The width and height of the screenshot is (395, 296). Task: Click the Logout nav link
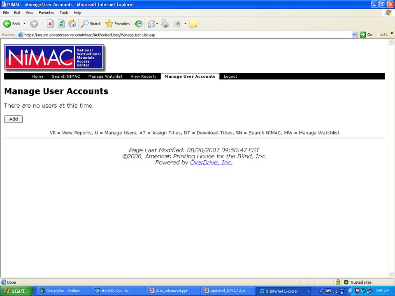point(230,76)
